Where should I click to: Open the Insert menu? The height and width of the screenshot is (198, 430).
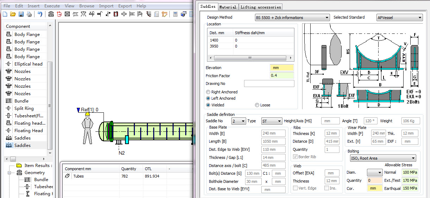click(33, 6)
